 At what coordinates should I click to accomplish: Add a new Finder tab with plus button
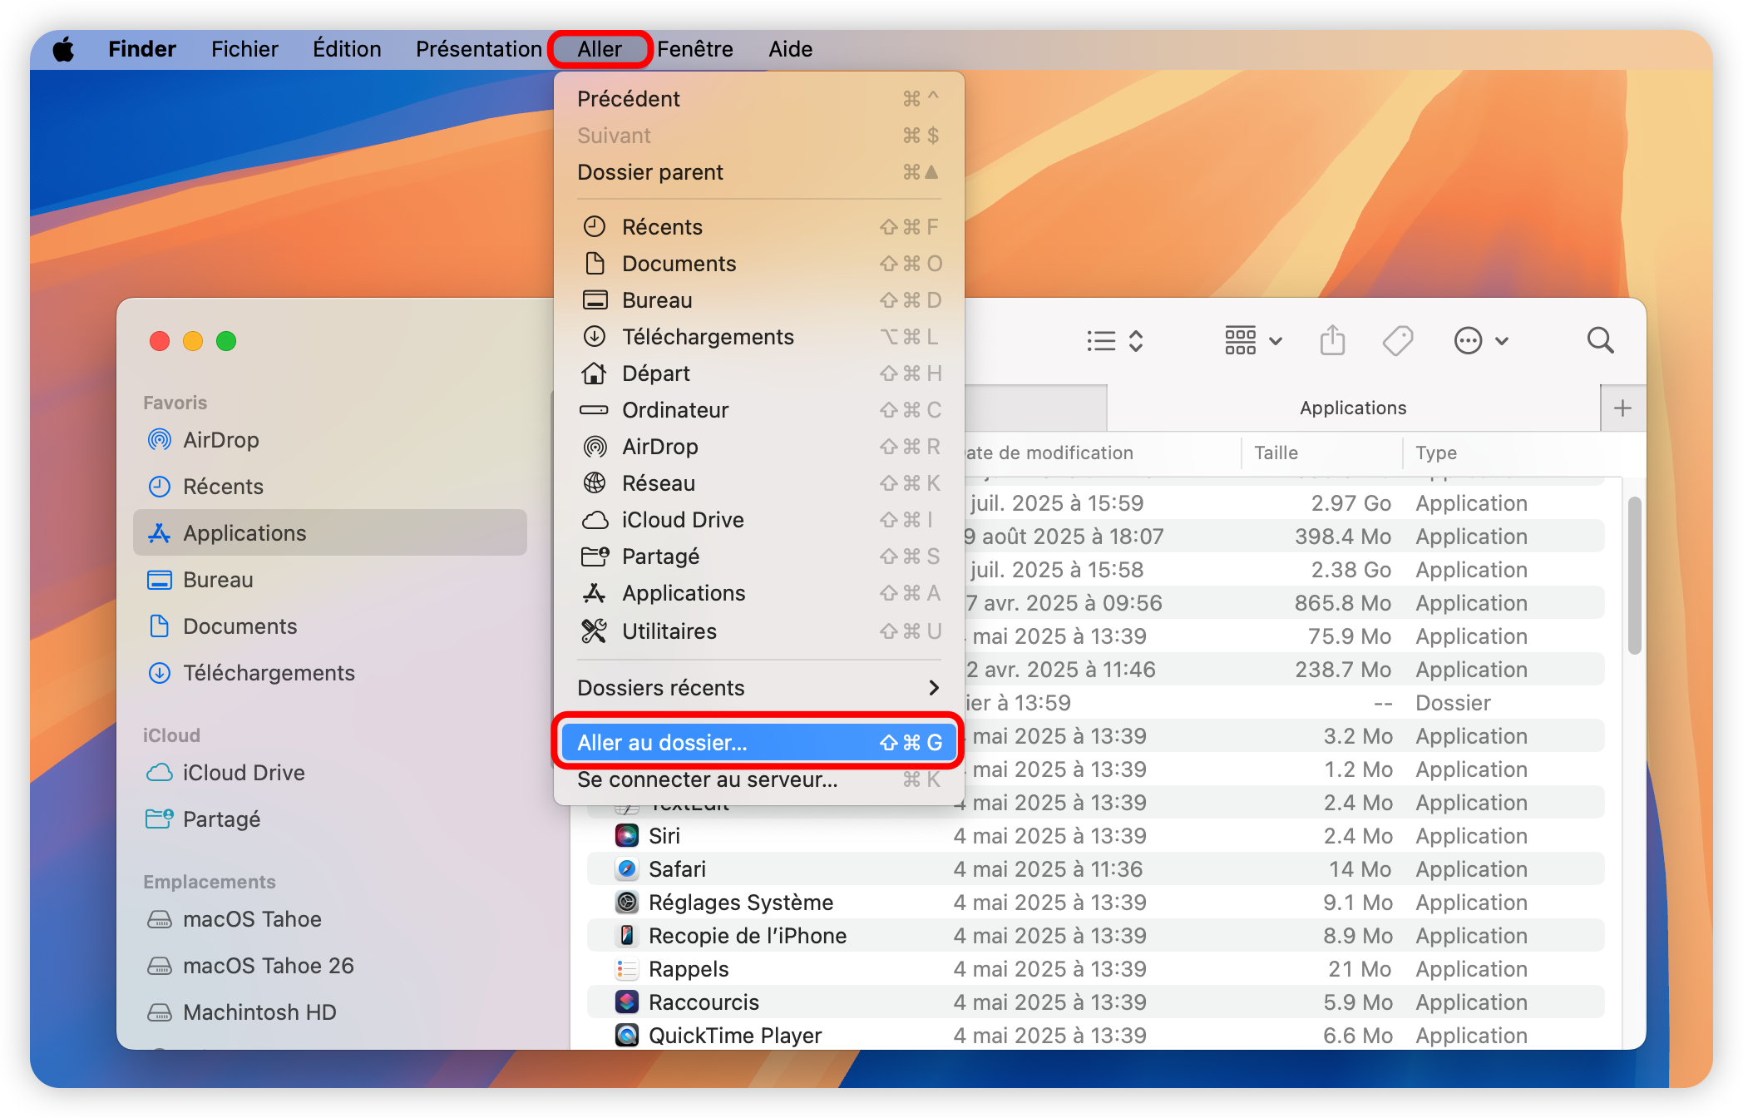[1622, 408]
